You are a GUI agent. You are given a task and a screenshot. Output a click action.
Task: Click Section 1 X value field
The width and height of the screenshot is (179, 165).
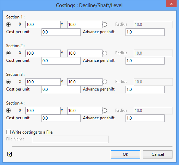pyautogui.click(x=43, y=25)
